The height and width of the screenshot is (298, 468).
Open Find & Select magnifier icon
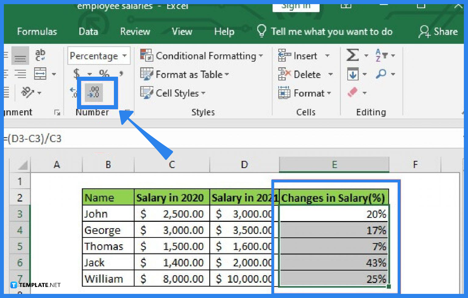tap(382, 74)
